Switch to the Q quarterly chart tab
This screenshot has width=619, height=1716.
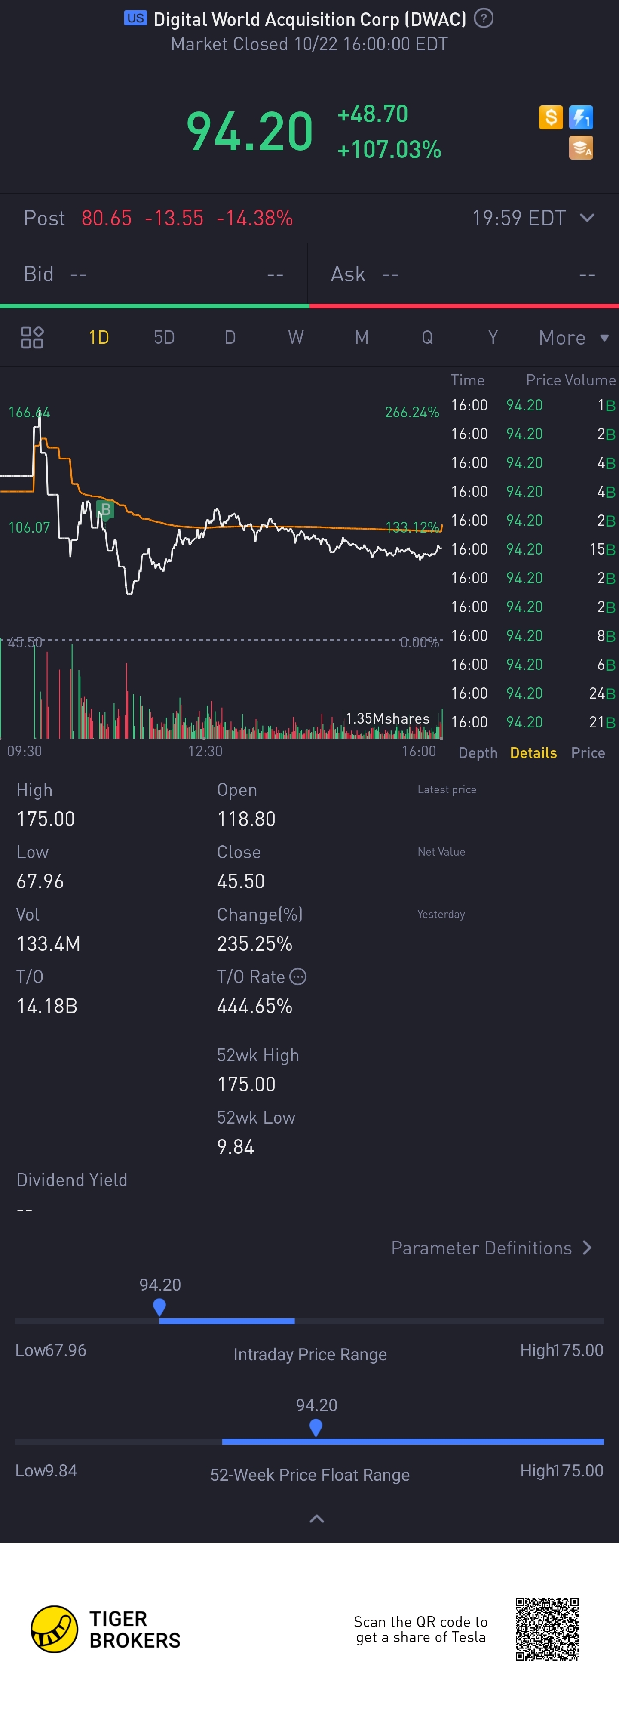(427, 337)
